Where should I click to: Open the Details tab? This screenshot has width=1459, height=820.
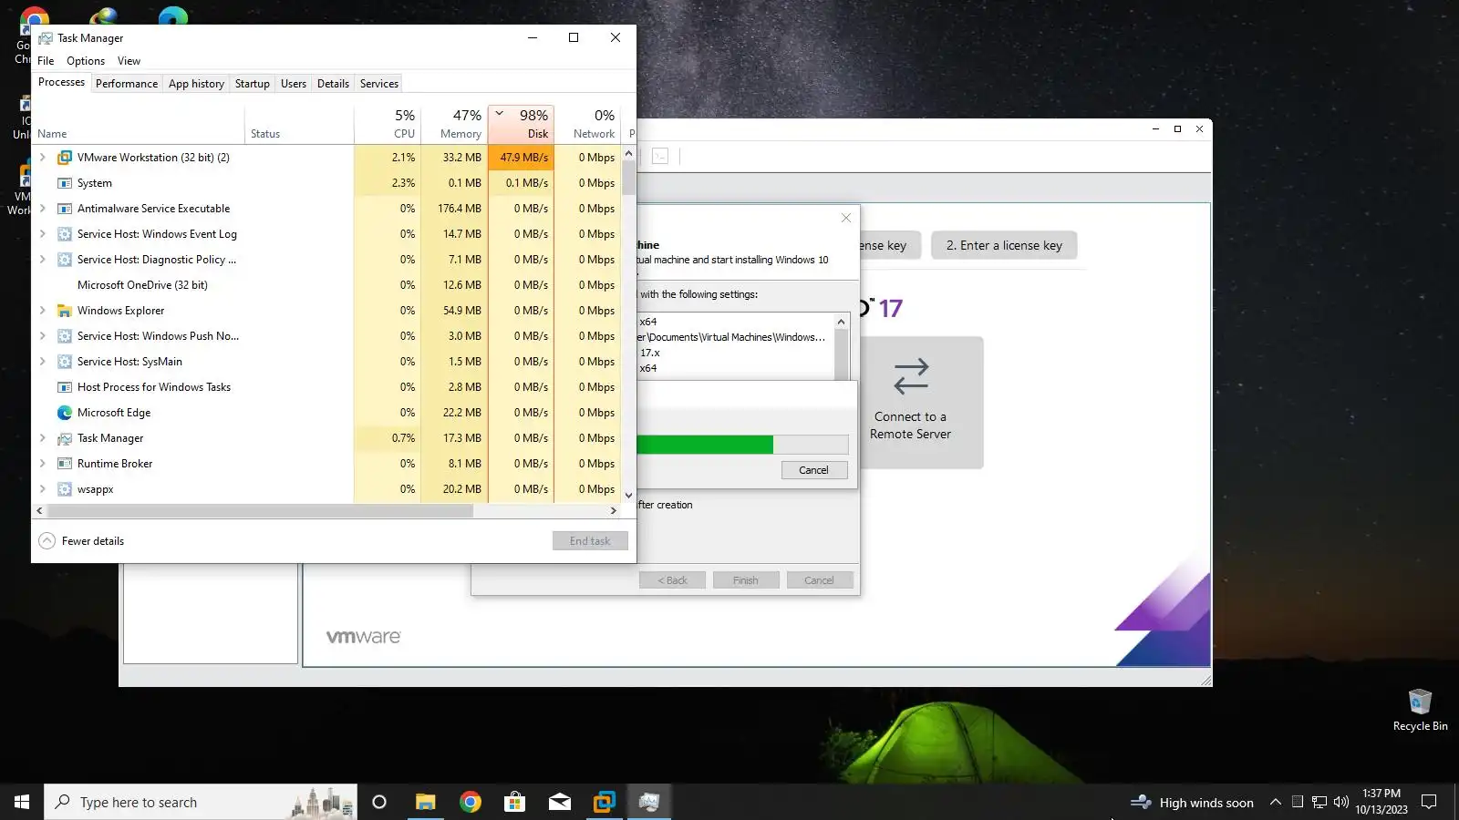click(333, 84)
